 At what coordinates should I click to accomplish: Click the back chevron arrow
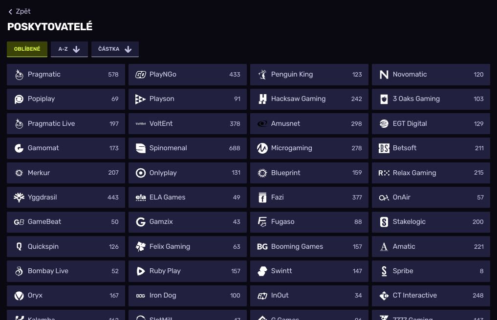[x=10, y=12]
